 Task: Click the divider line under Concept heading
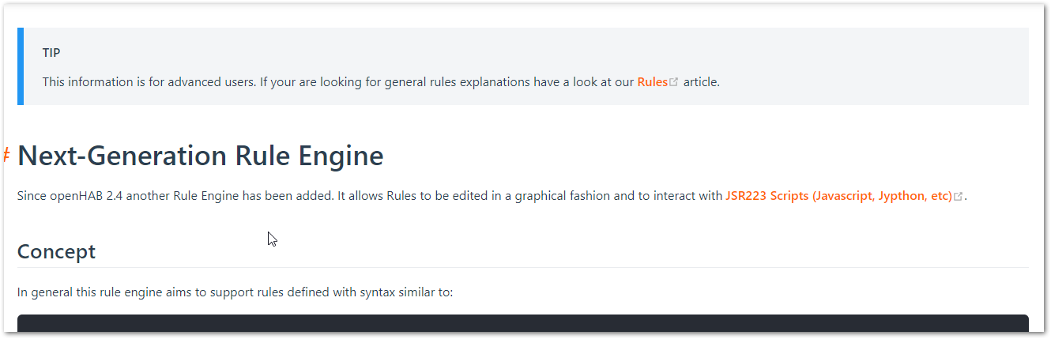pos(522,267)
